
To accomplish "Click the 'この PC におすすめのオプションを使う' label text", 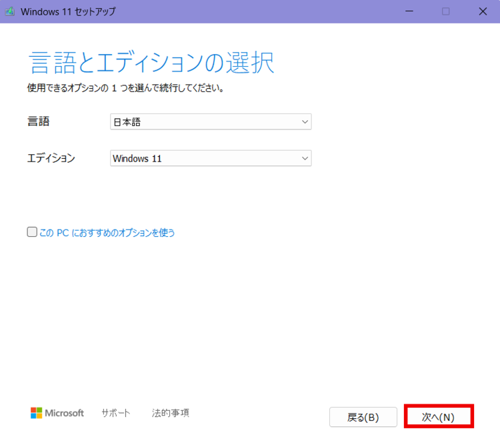I will coord(107,233).
